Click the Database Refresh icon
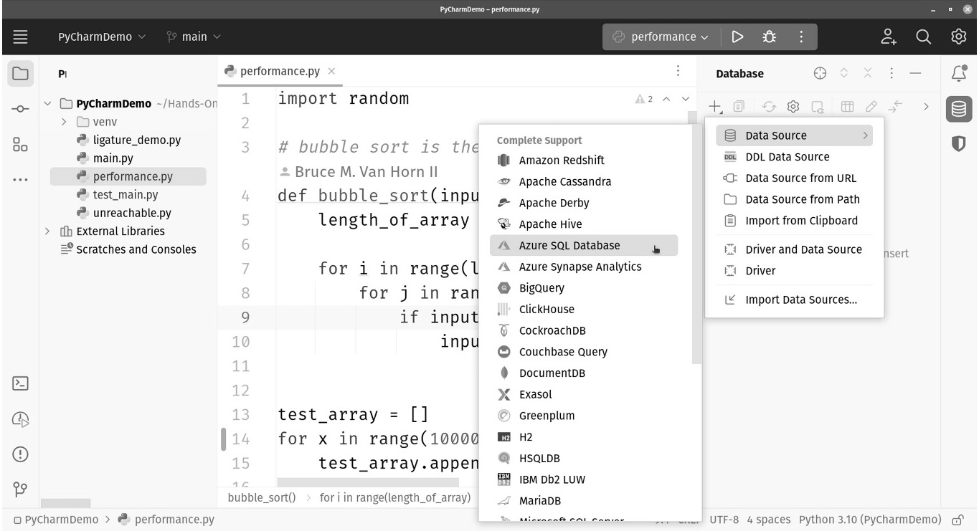The height and width of the screenshot is (531, 979). click(x=769, y=107)
